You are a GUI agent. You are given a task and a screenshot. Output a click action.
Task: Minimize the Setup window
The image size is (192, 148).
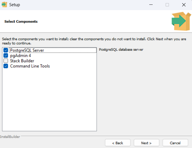click(151, 5)
